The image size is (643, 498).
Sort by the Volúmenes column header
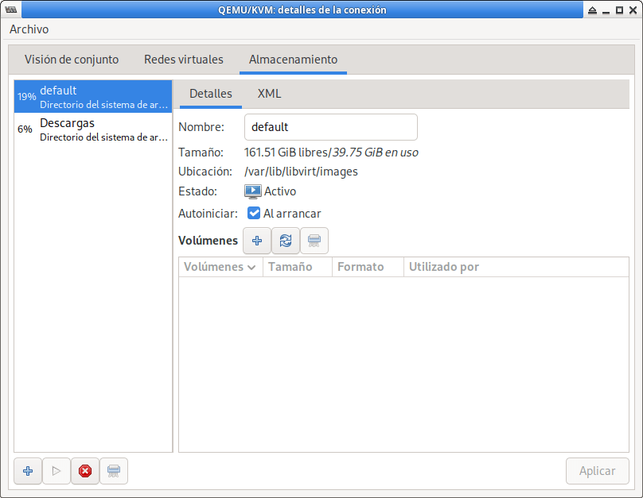[x=220, y=267]
